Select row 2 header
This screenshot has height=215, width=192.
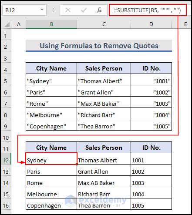pyautogui.click(x=6, y=46)
